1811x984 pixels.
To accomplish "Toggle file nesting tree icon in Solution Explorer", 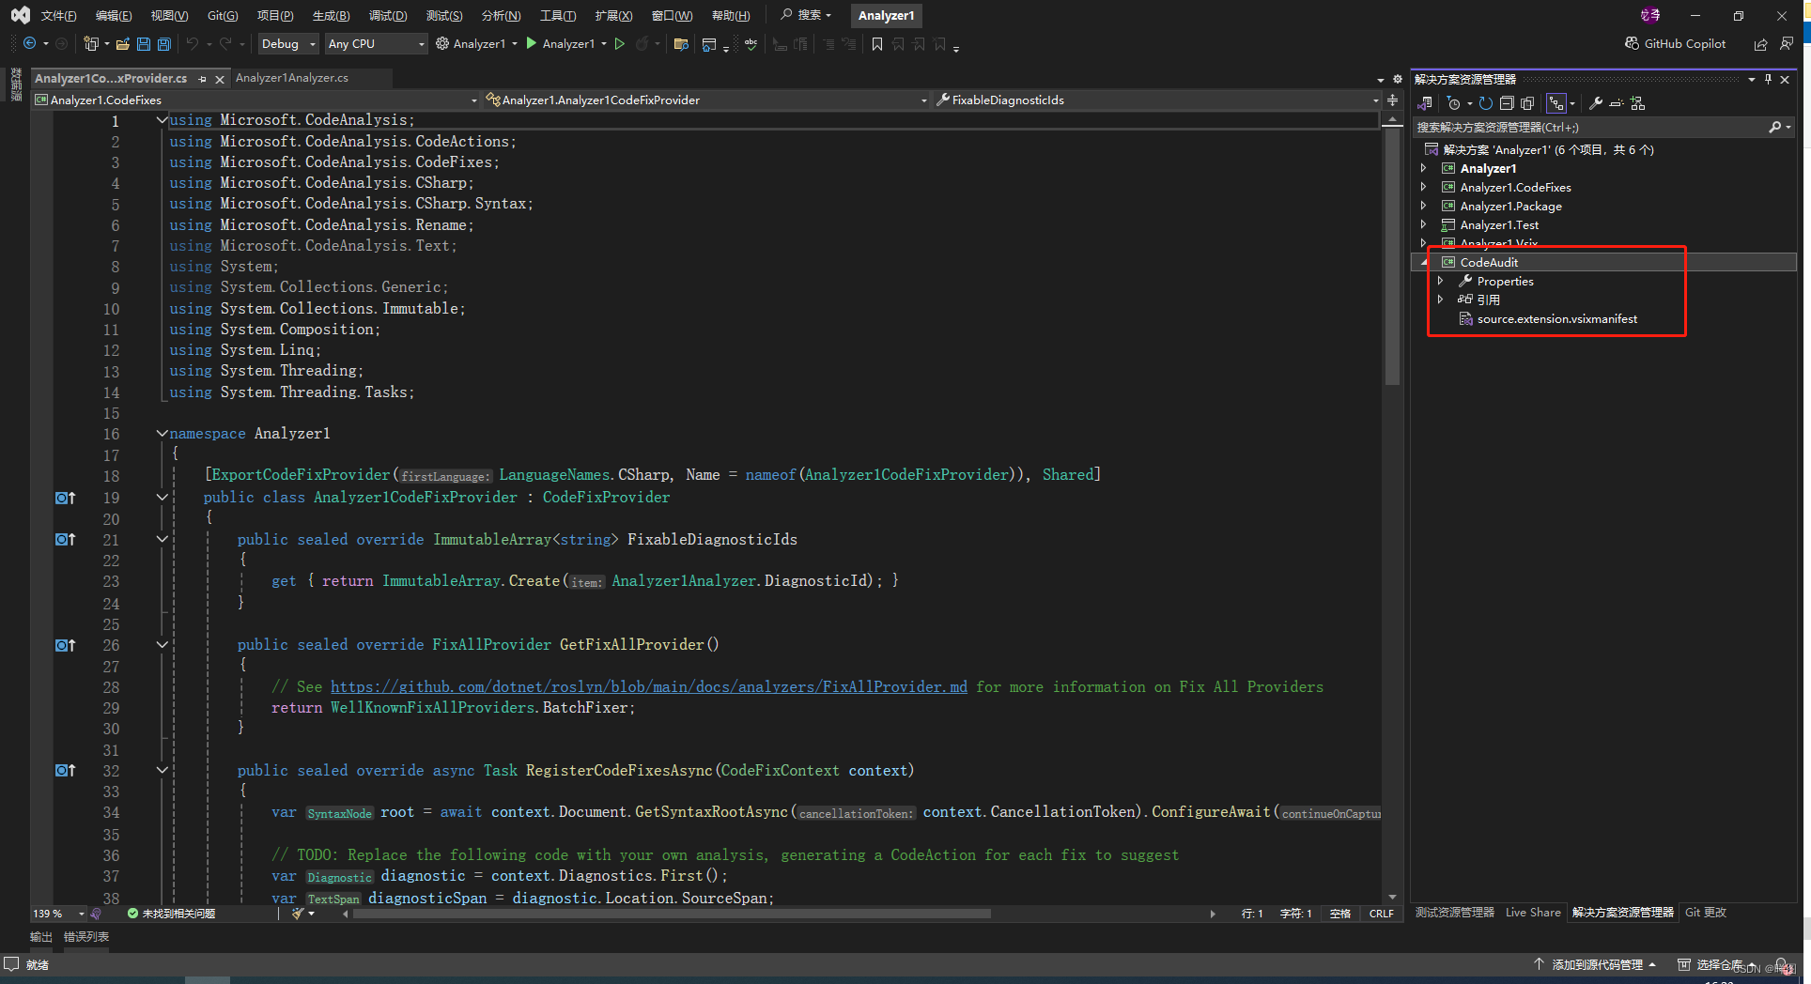I will coord(1556,103).
